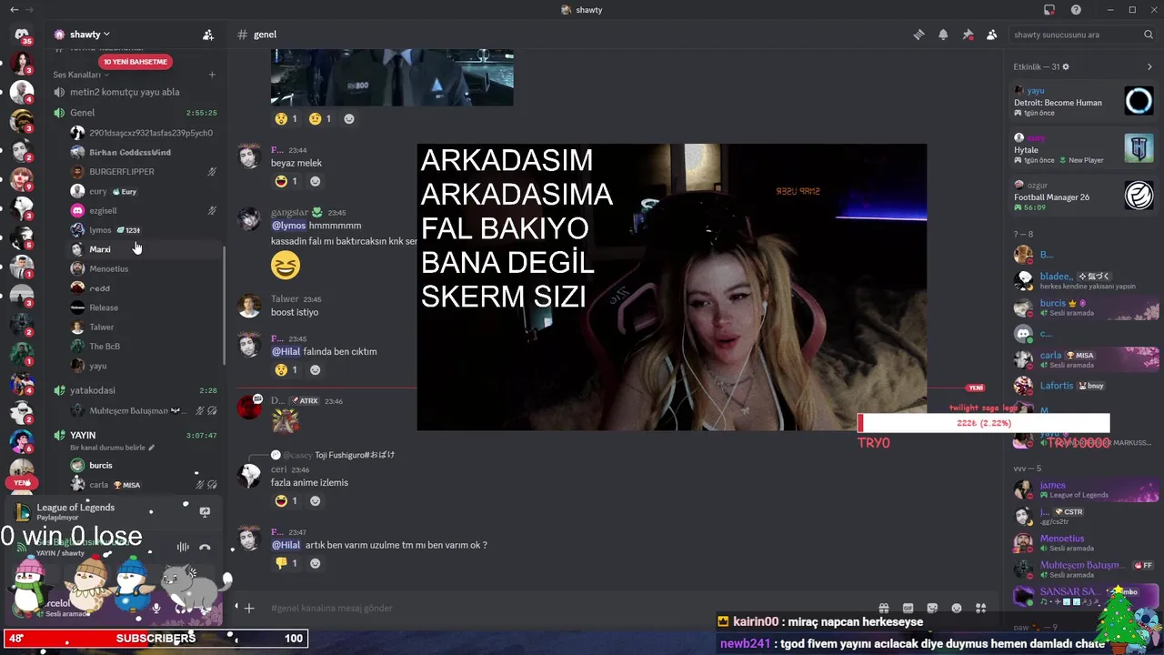Select the genel channel header title
This screenshot has height=655, width=1164.
(265, 35)
